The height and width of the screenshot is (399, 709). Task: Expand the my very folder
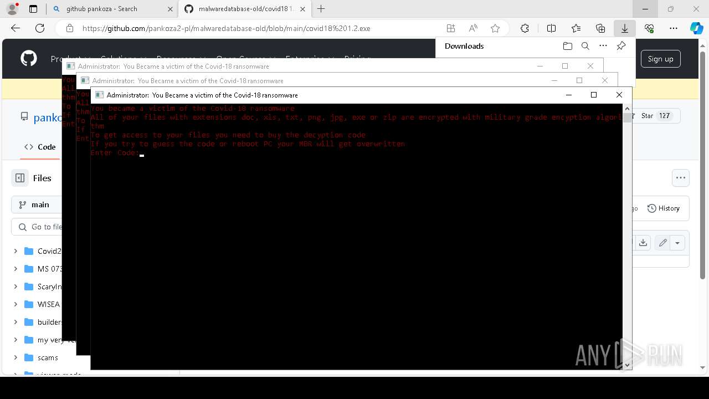[16, 340]
